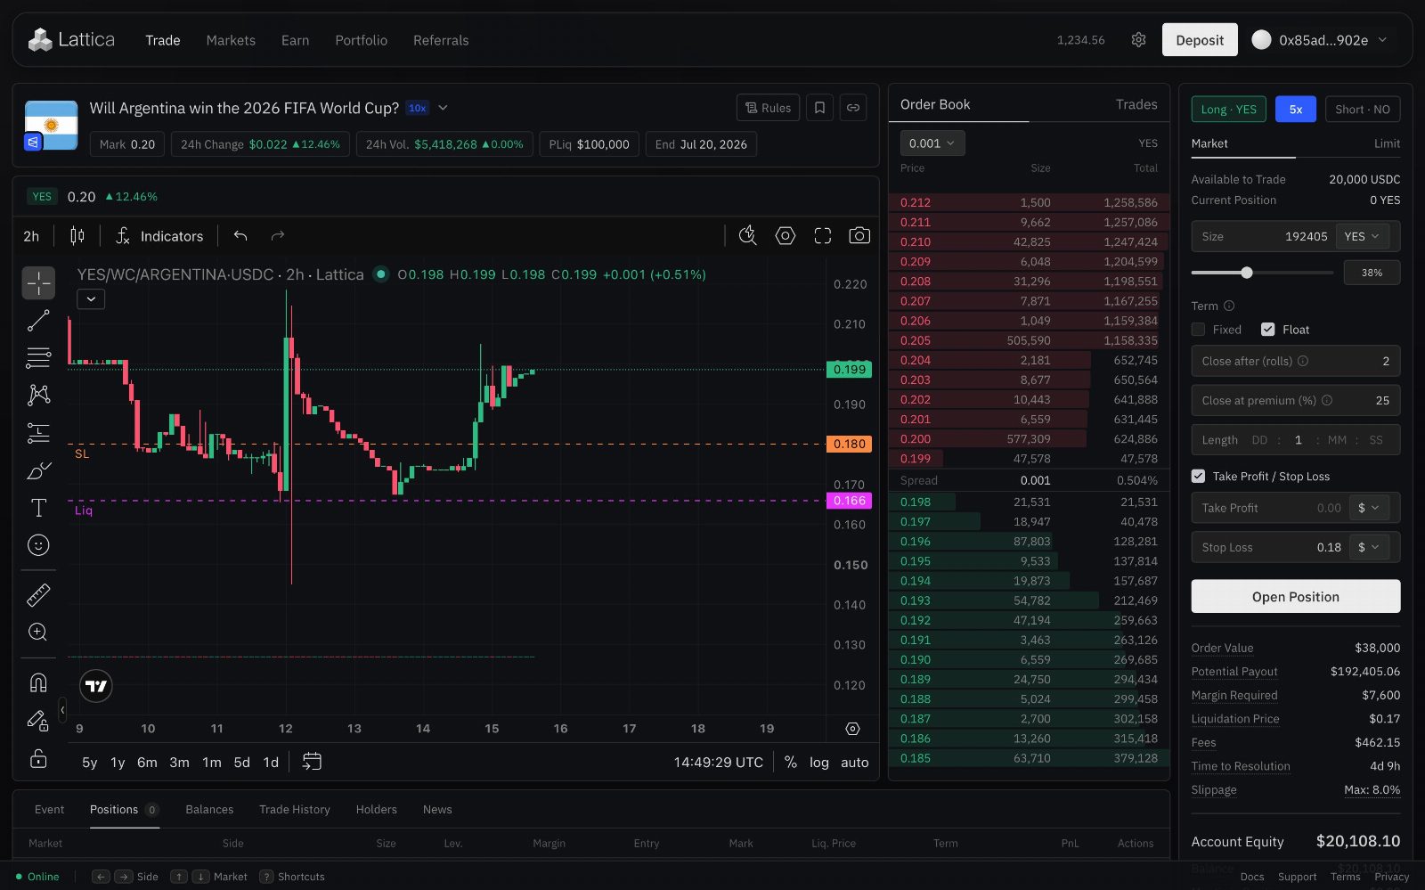The image size is (1425, 890).
Task: Open the market Rules
Action: tap(769, 108)
